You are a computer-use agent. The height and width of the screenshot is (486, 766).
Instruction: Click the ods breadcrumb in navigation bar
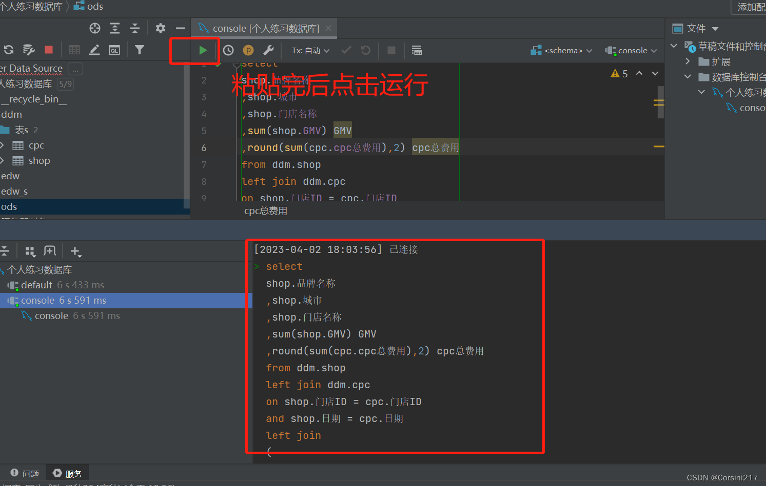[x=89, y=7]
